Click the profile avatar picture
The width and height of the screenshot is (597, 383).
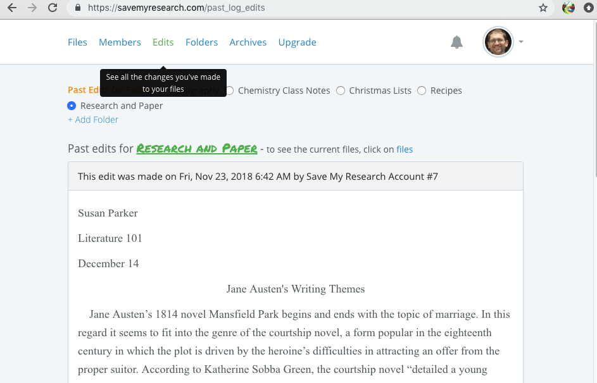click(498, 42)
